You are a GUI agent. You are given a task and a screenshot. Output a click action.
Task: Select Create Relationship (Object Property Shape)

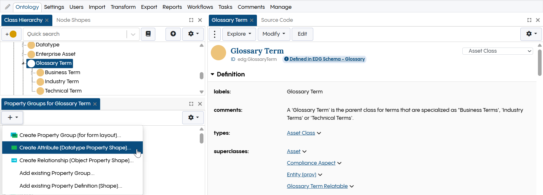pos(76,160)
